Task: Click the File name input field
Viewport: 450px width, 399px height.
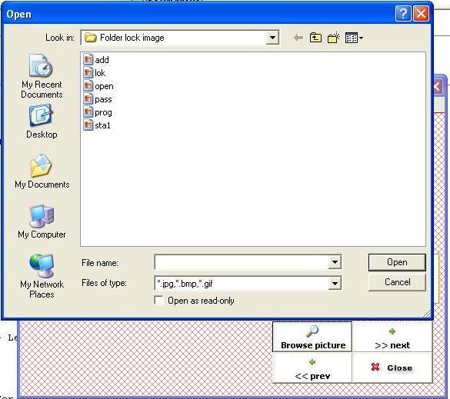Action: [x=242, y=262]
